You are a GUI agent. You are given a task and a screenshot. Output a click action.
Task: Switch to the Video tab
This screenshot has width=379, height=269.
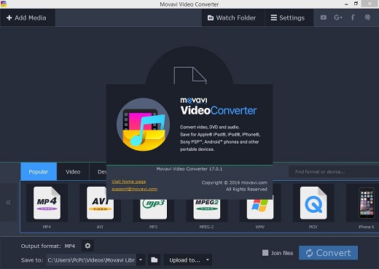pos(73,171)
